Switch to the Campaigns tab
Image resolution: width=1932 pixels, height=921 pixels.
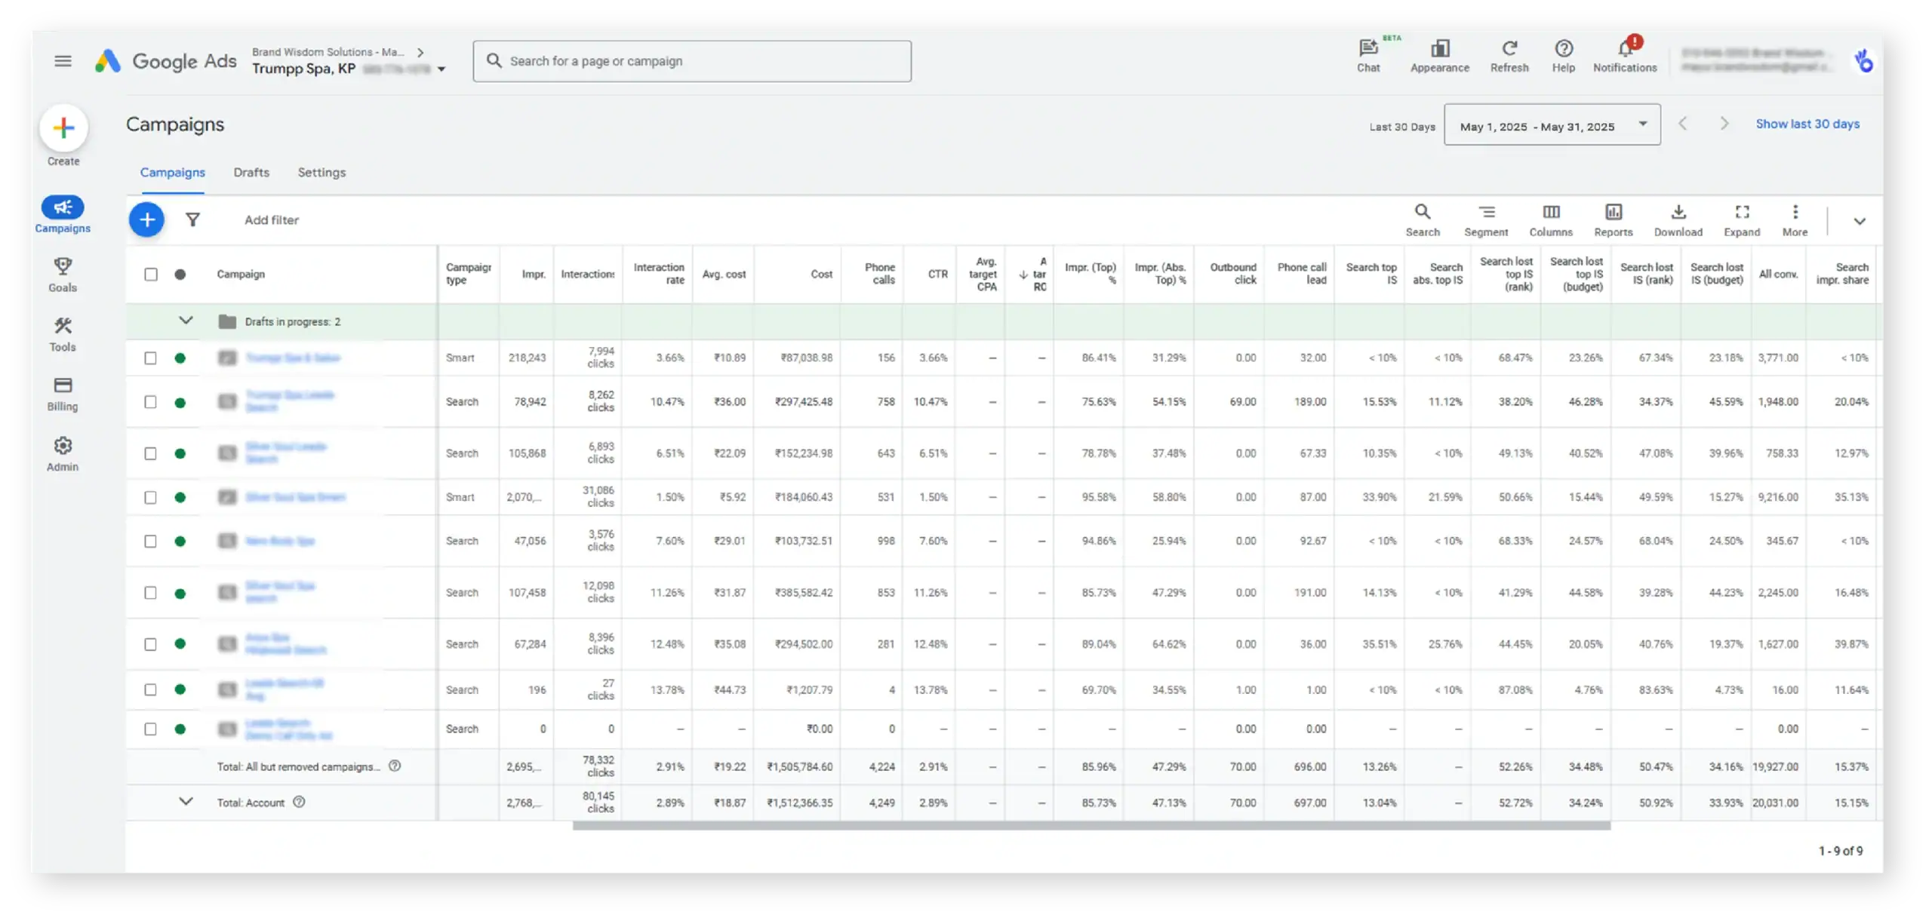point(172,173)
